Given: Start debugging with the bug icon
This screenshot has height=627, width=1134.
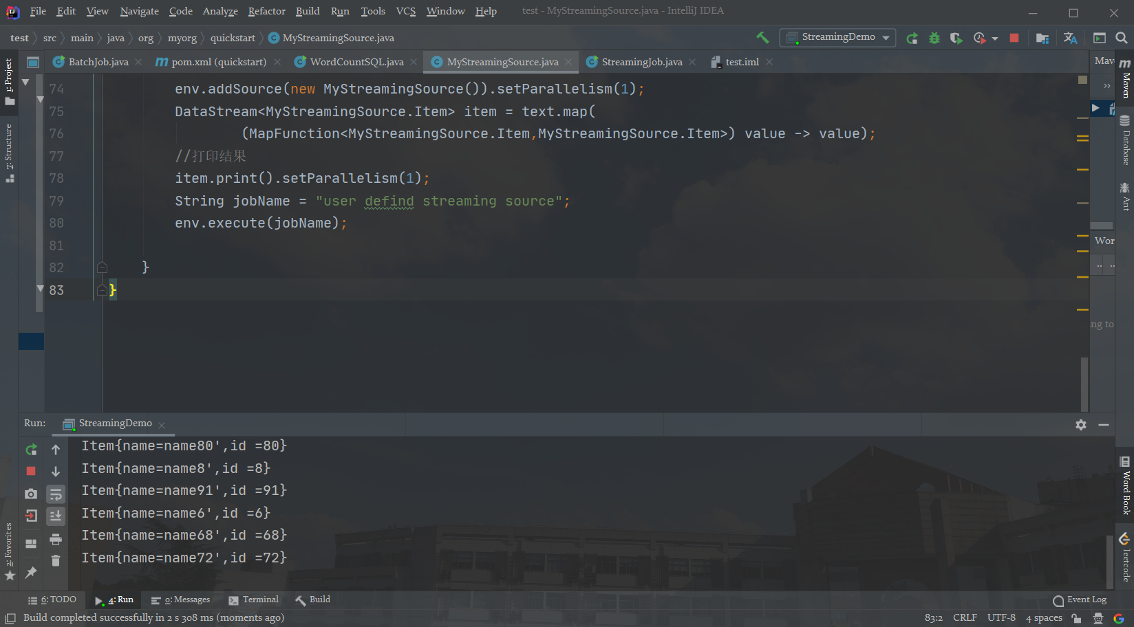Looking at the screenshot, I should tap(934, 38).
